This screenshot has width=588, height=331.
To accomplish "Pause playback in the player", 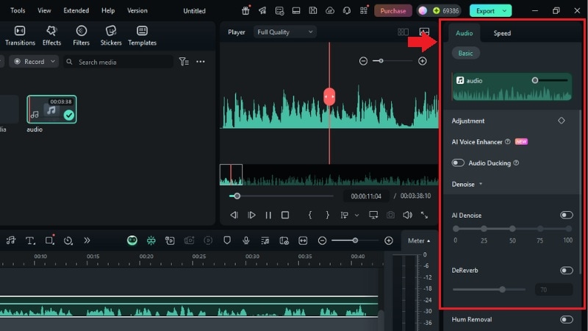I will 268,215.
